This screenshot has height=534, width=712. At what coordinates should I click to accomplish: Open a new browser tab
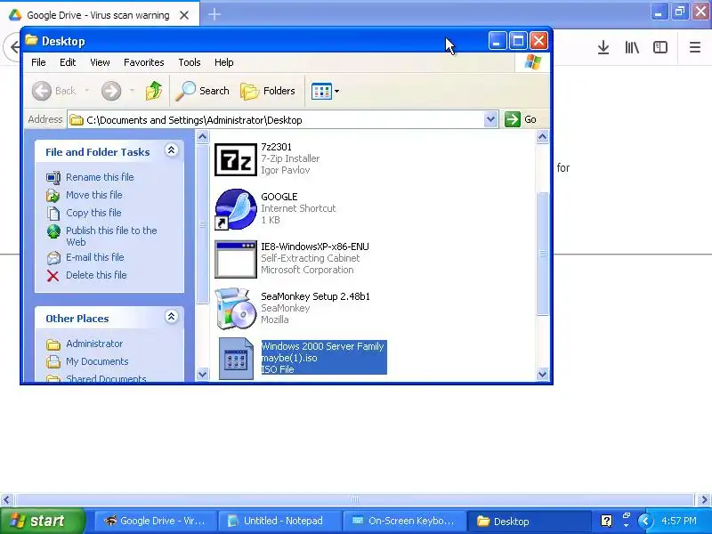[214, 14]
